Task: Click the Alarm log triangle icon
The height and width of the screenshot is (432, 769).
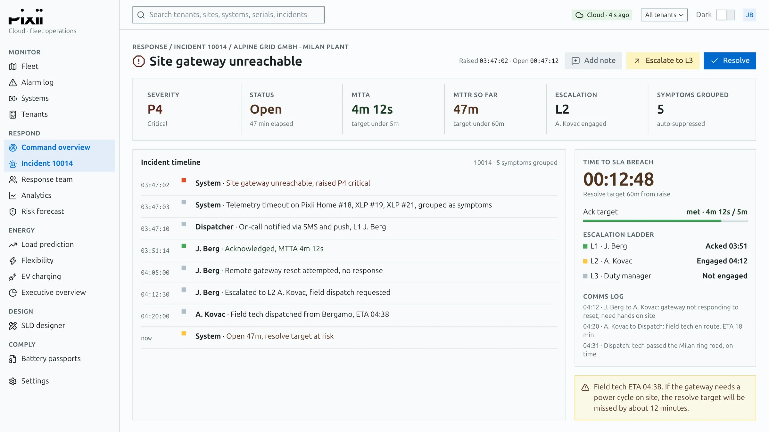Action: tap(13, 83)
